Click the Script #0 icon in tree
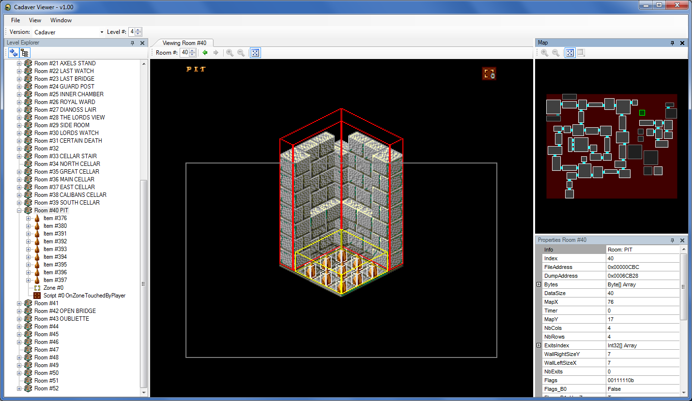The height and width of the screenshot is (401, 692). pyautogui.click(x=37, y=296)
